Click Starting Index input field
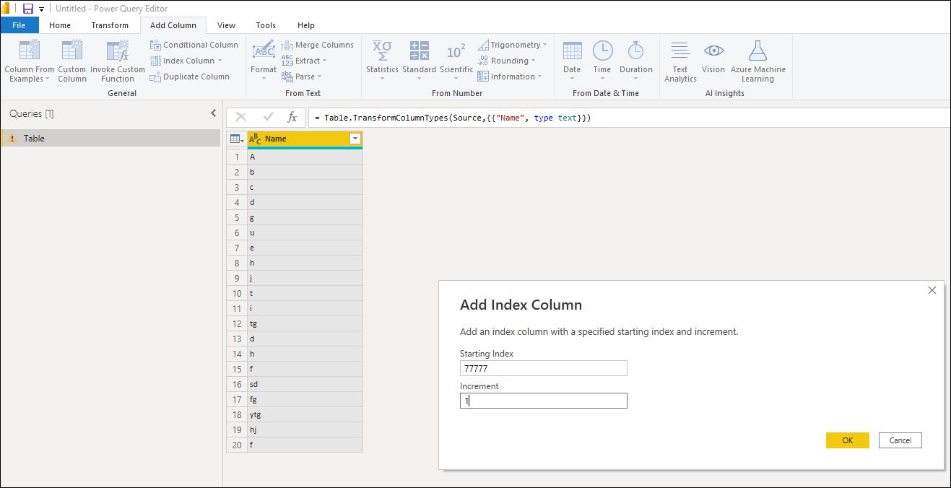This screenshot has width=951, height=488. tap(544, 368)
